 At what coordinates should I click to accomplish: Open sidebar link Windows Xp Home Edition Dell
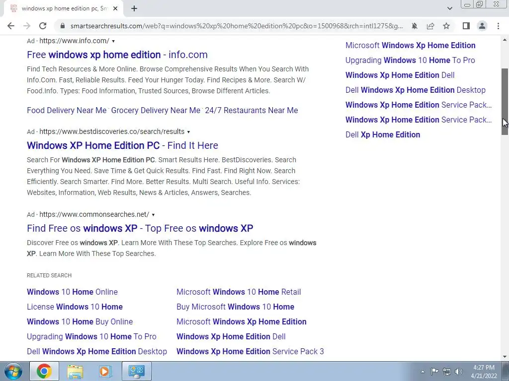[x=400, y=75]
